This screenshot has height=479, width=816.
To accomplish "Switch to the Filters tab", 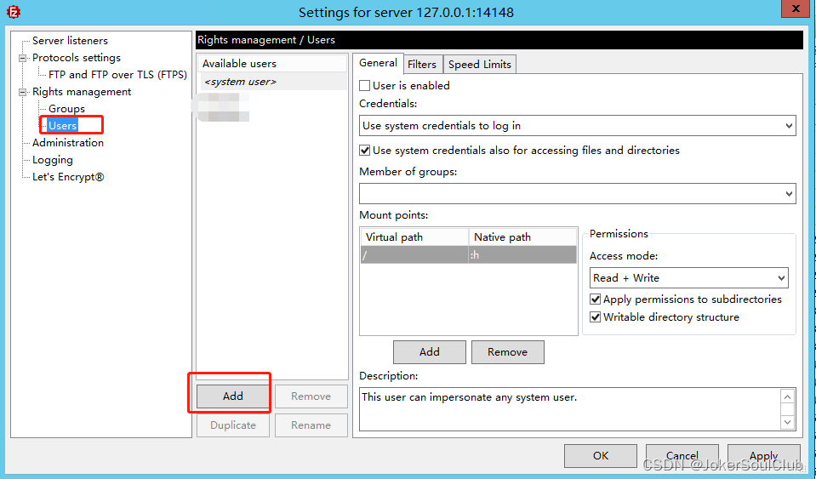I will tap(422, 64).
